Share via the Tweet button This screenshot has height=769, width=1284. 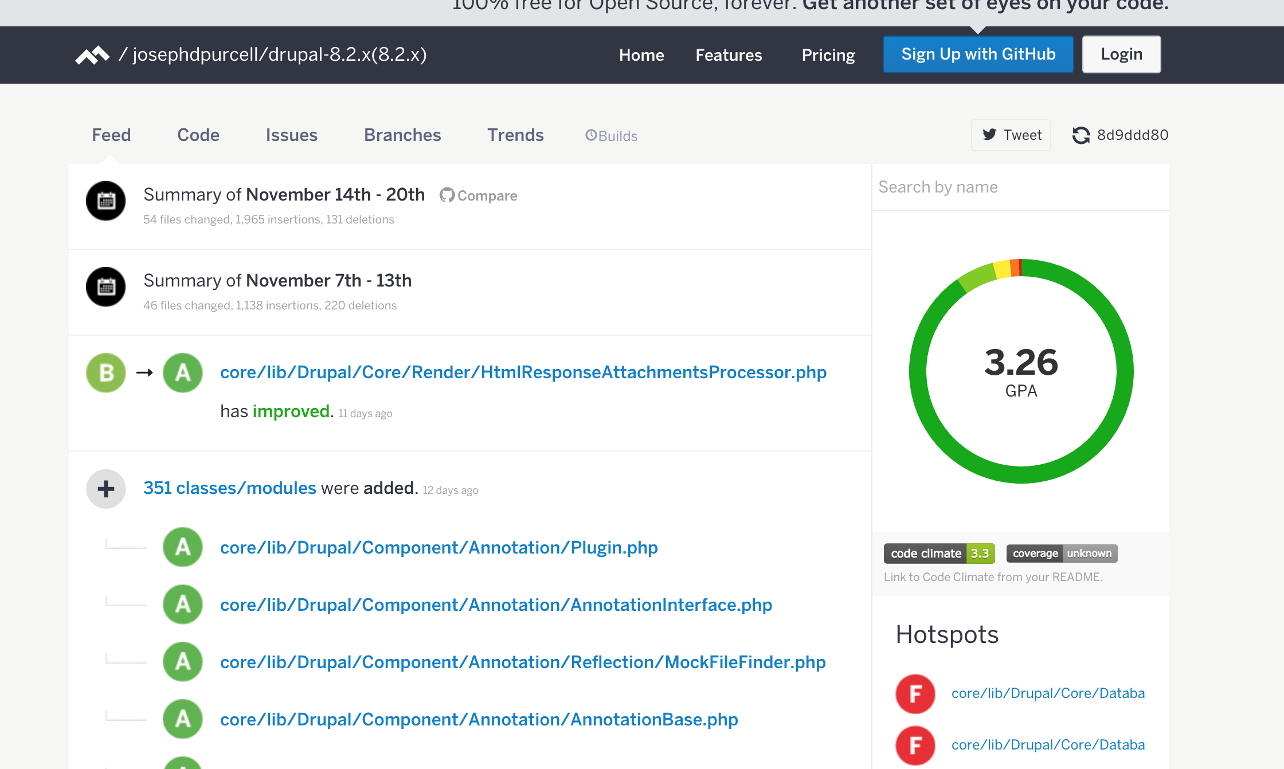click(x=1011, y=135)
